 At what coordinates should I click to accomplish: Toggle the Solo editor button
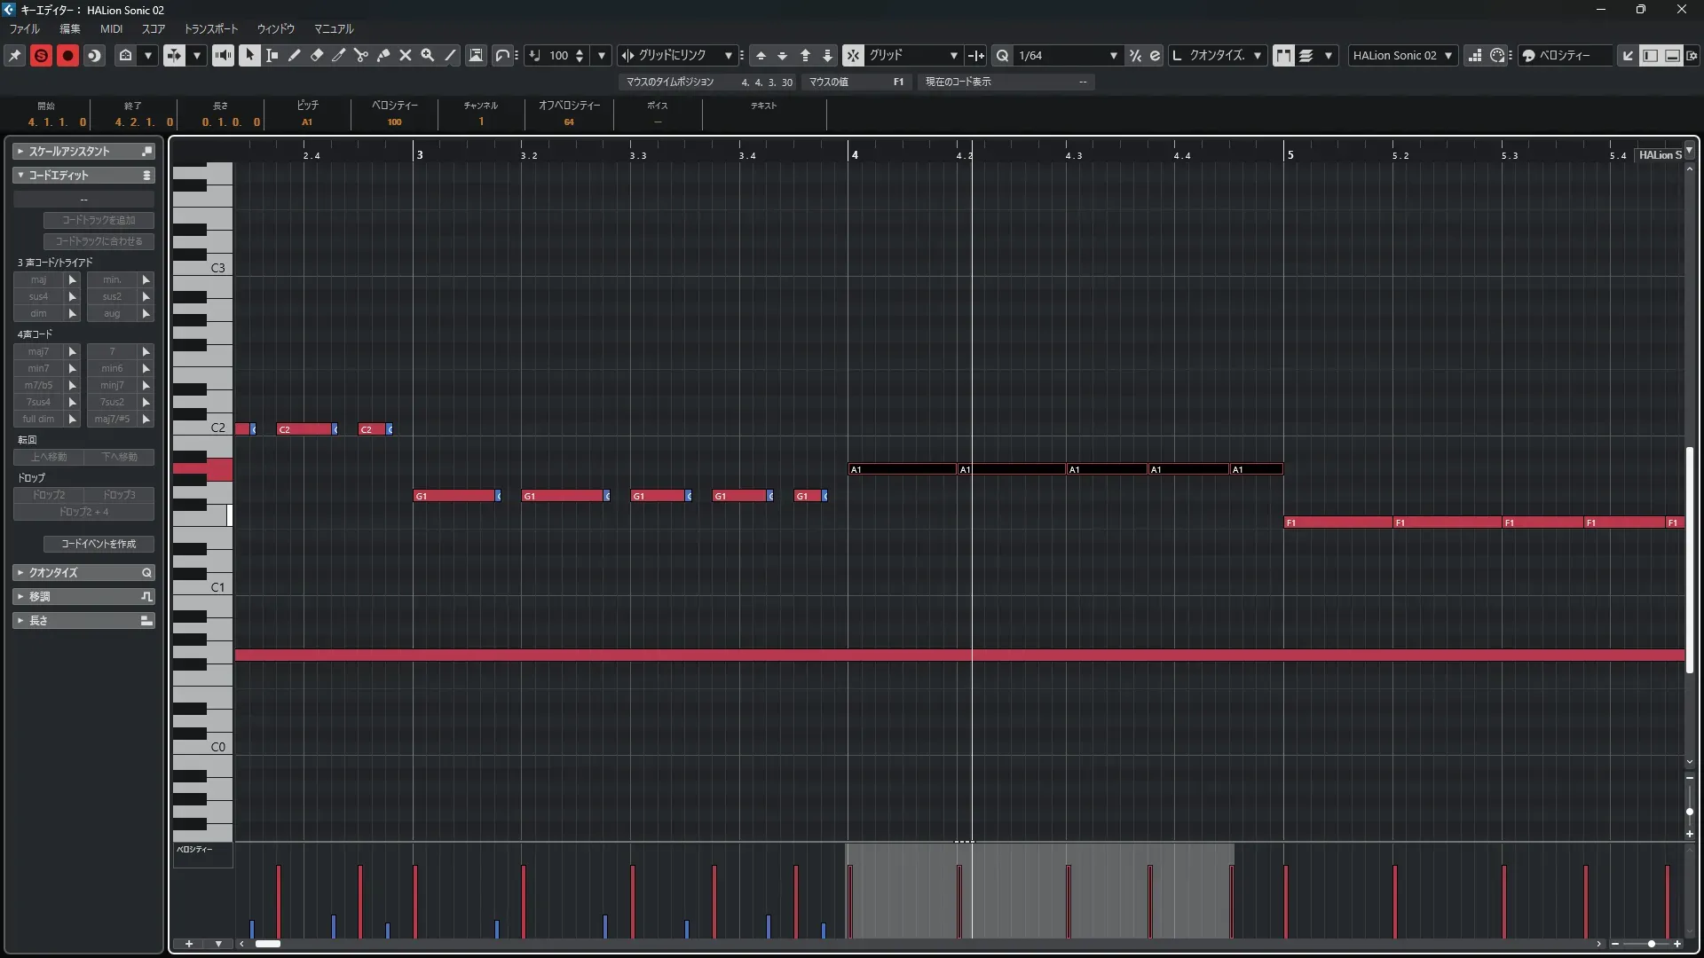pyautogui.click(x=41, y=55)
